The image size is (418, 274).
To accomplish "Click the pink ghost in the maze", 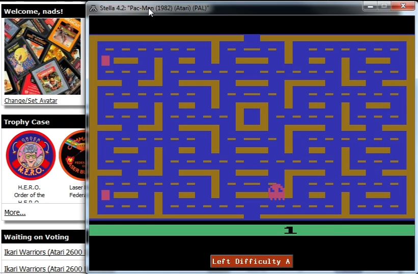I will [x=276, y=191].
